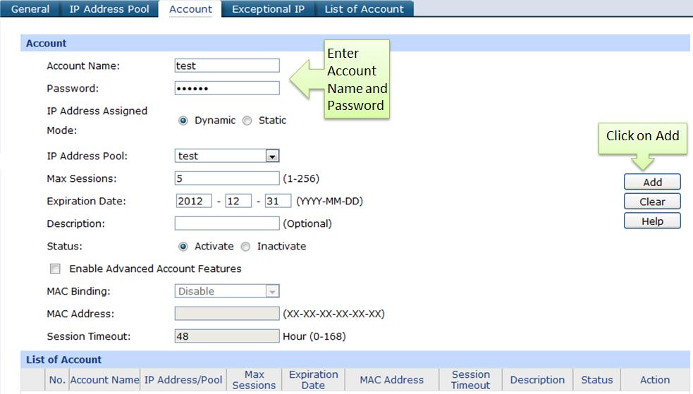Viewport: 693px width, 394px height.
Task: Focus the Password field
Action: (x=227, y=88)
